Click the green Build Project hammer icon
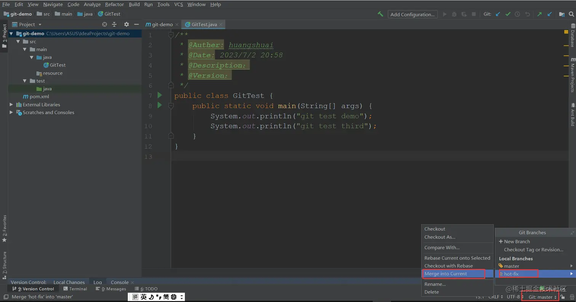 [380, 14]
